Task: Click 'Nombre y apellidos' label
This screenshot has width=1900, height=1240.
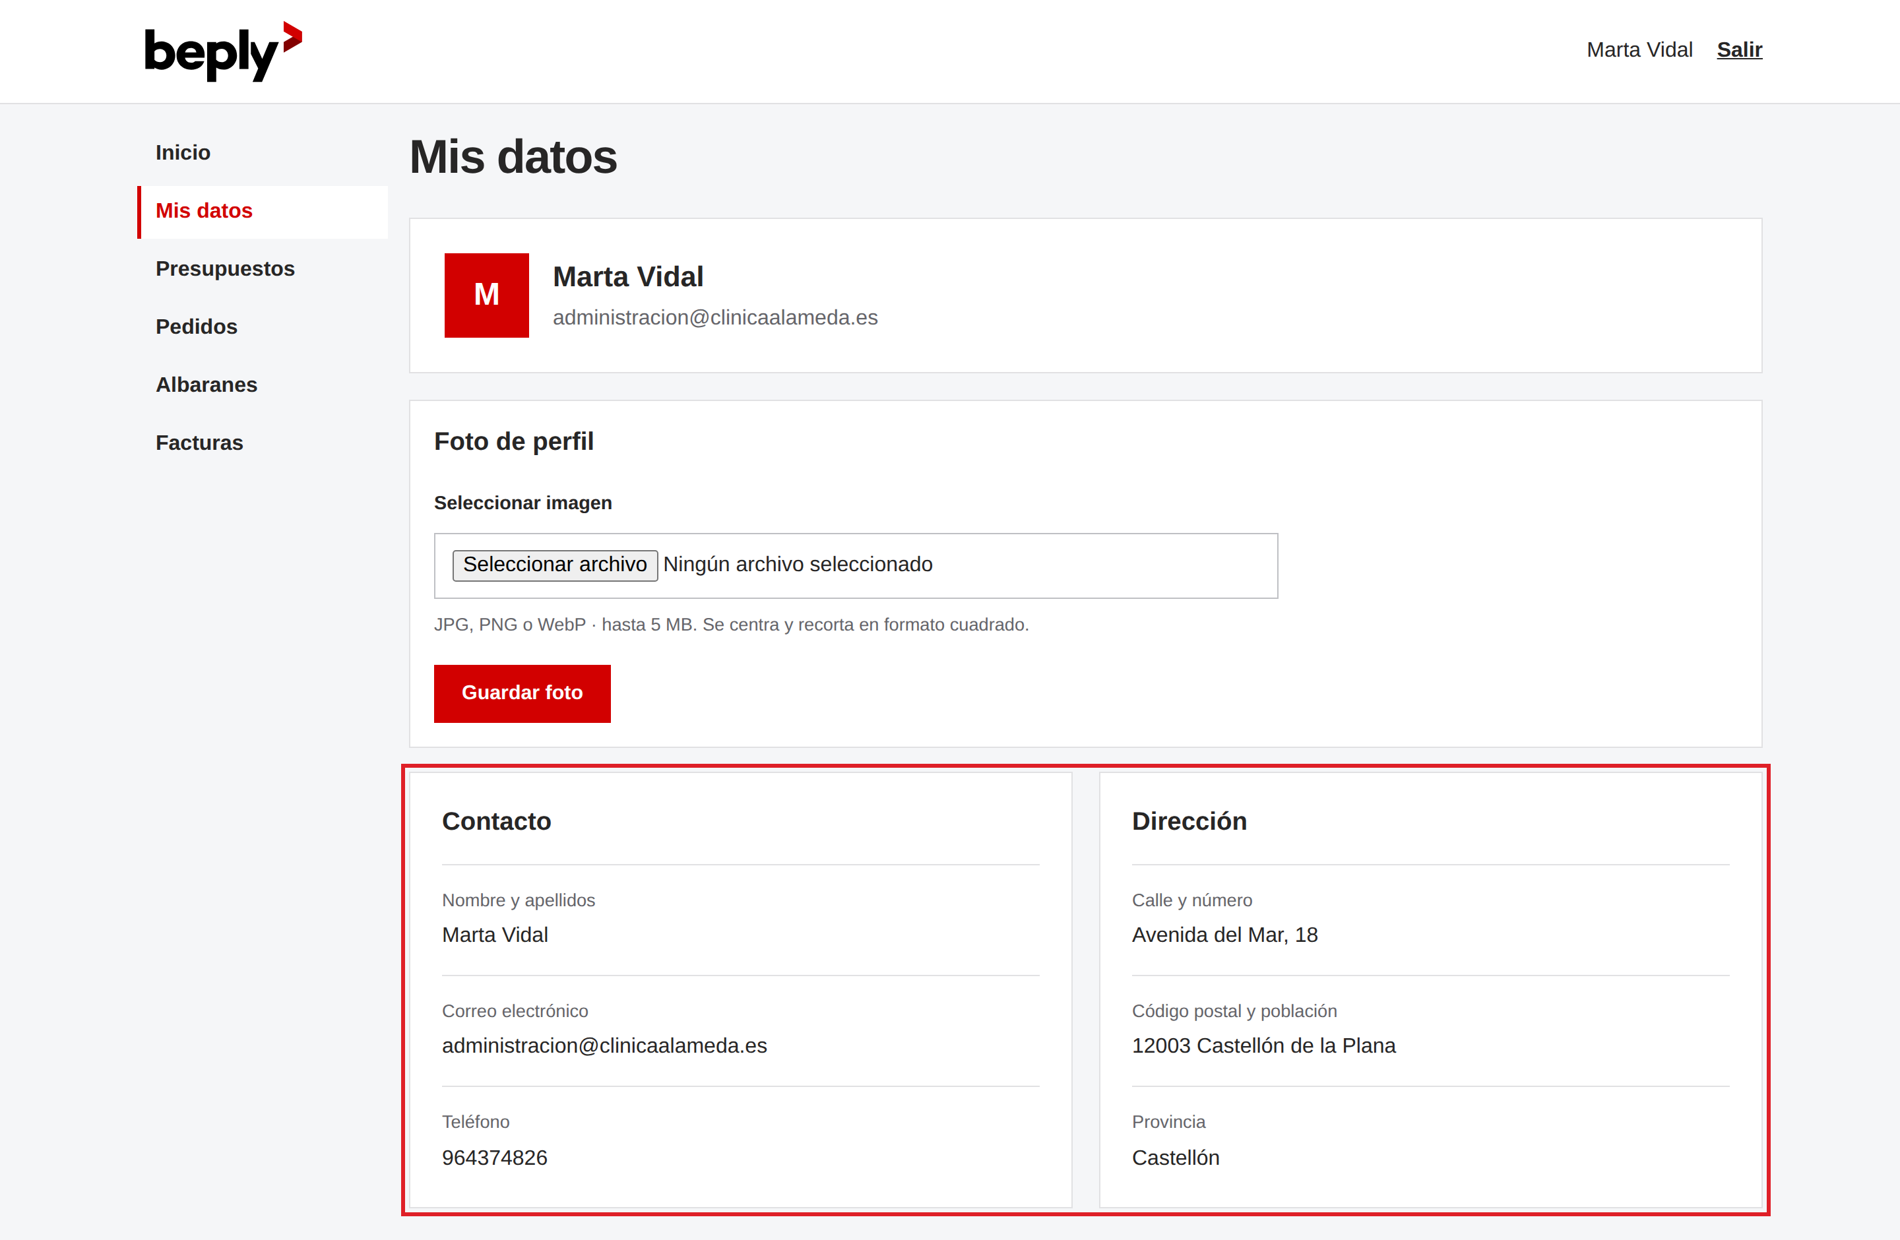Action: [518, 900]
